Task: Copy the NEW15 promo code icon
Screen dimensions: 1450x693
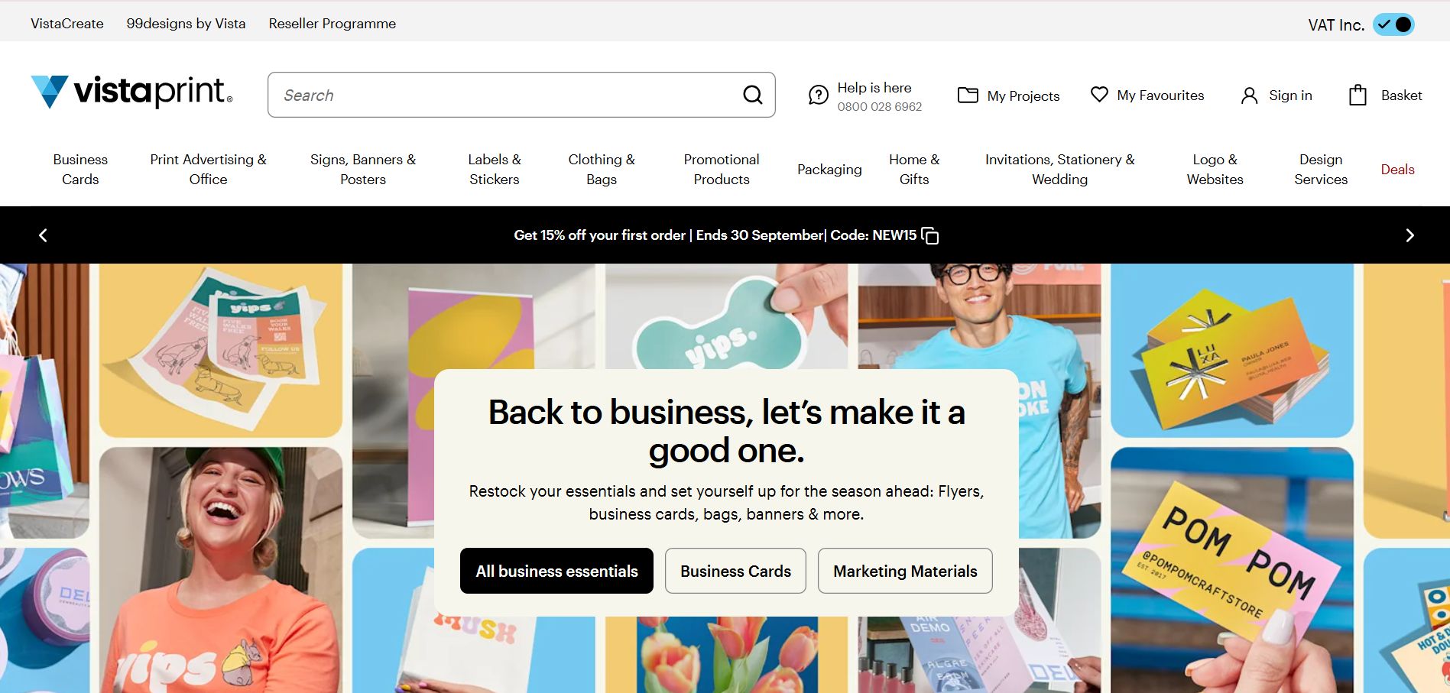Action: point(930,235)
